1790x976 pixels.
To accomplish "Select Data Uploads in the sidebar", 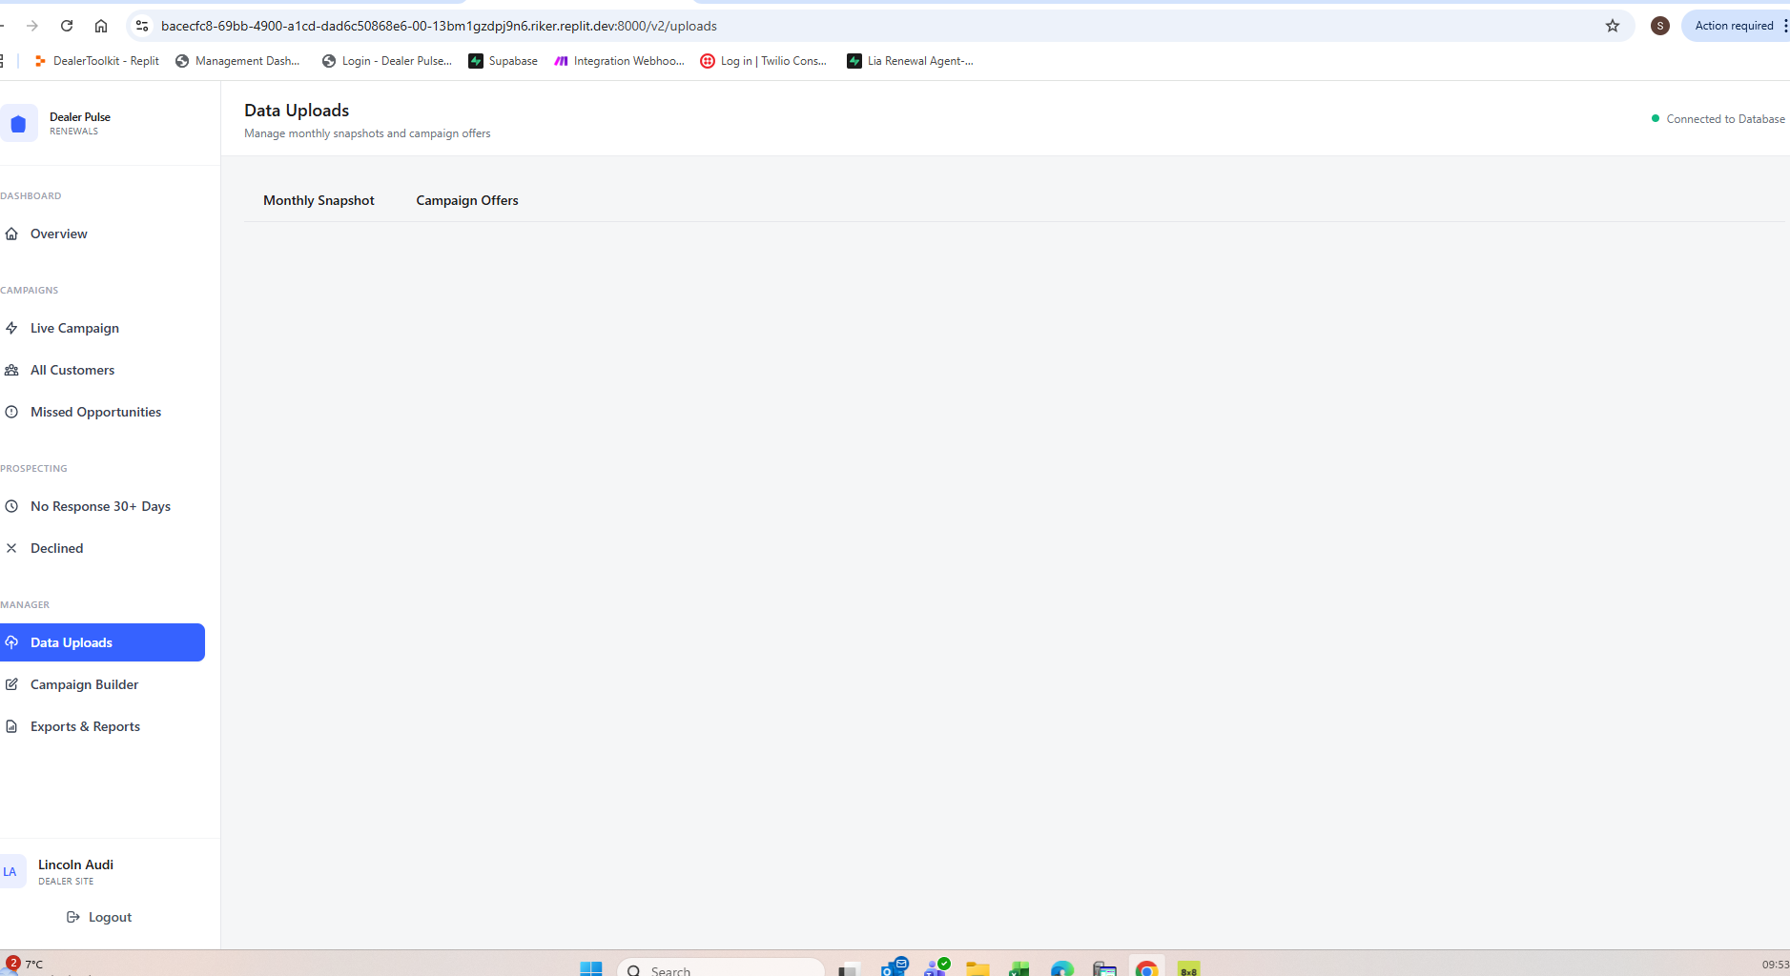I will (102, 642).
